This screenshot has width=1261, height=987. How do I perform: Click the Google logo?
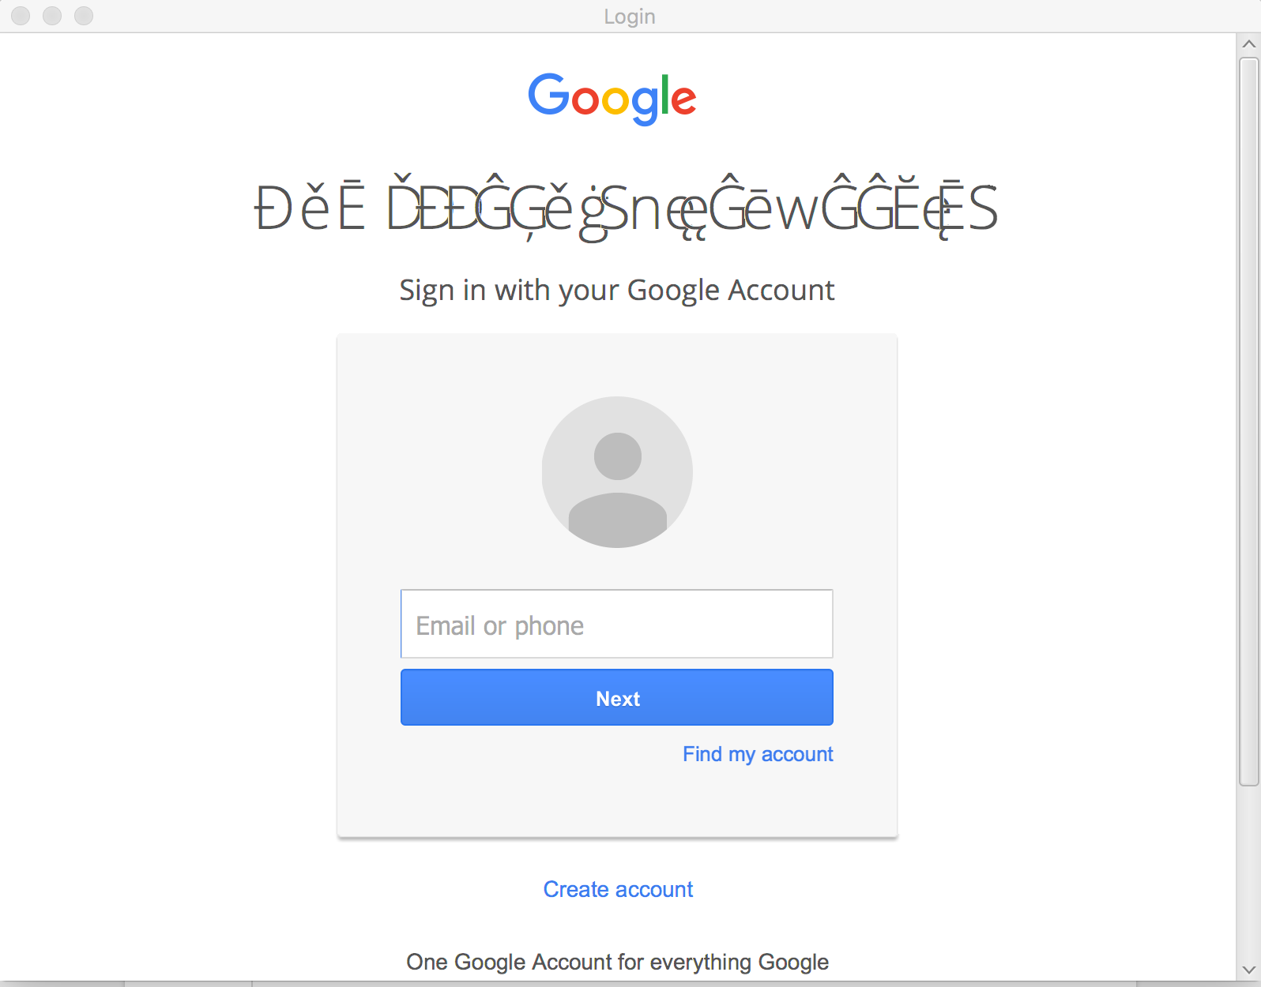(x=612, y=99)
